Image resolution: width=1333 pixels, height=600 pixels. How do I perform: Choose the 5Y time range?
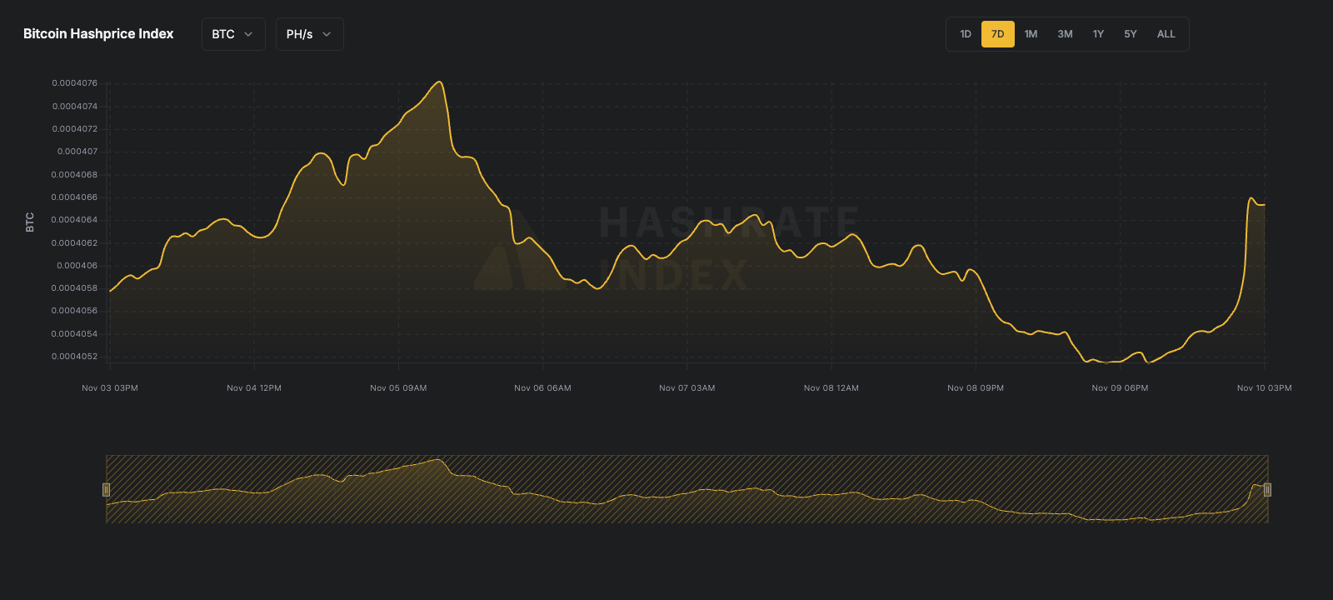click(x=1131, y=34)
